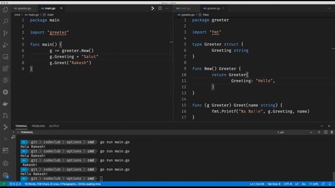Click the notifications bell in status bar
The width and height of the screenshot is (335, 188).
click(x=330, y=184)
